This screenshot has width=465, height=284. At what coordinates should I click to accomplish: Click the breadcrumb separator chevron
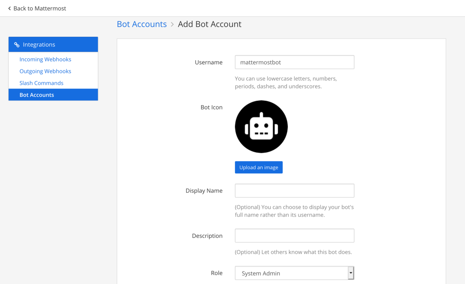pos(172,24)
